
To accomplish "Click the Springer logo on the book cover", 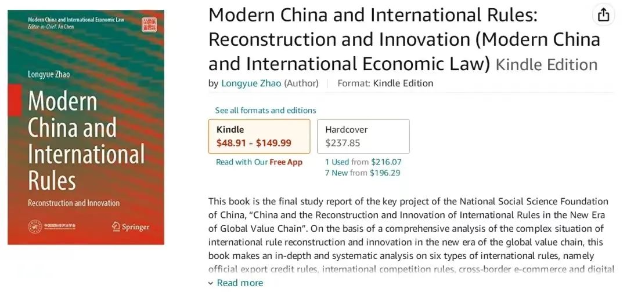I will tap(132, 226).
